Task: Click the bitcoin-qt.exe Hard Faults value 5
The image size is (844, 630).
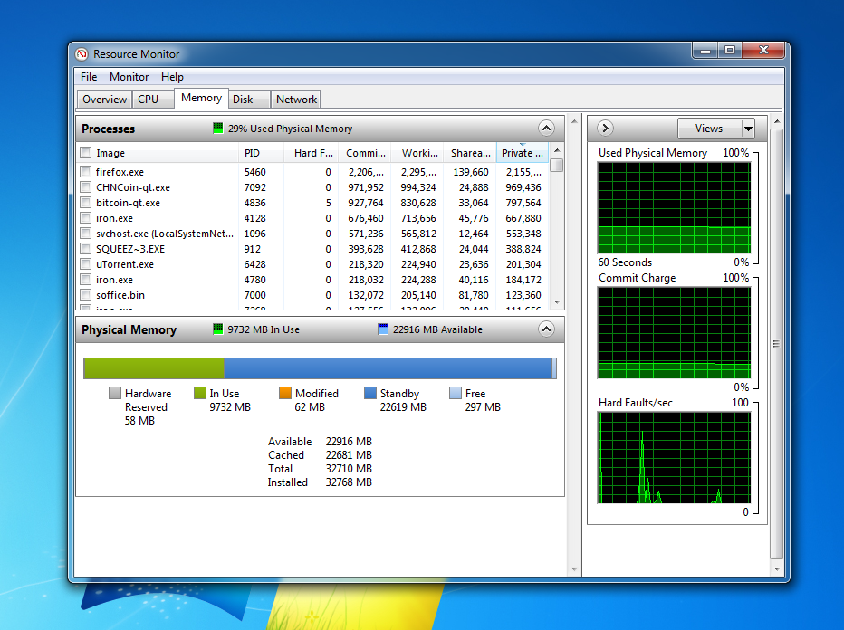Action: coord(329,203)
